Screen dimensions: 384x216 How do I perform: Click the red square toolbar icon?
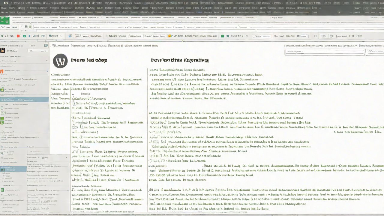(18, 36)
